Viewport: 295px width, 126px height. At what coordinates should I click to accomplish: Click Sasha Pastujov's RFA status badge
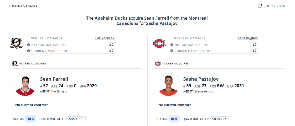coord(174,119)
